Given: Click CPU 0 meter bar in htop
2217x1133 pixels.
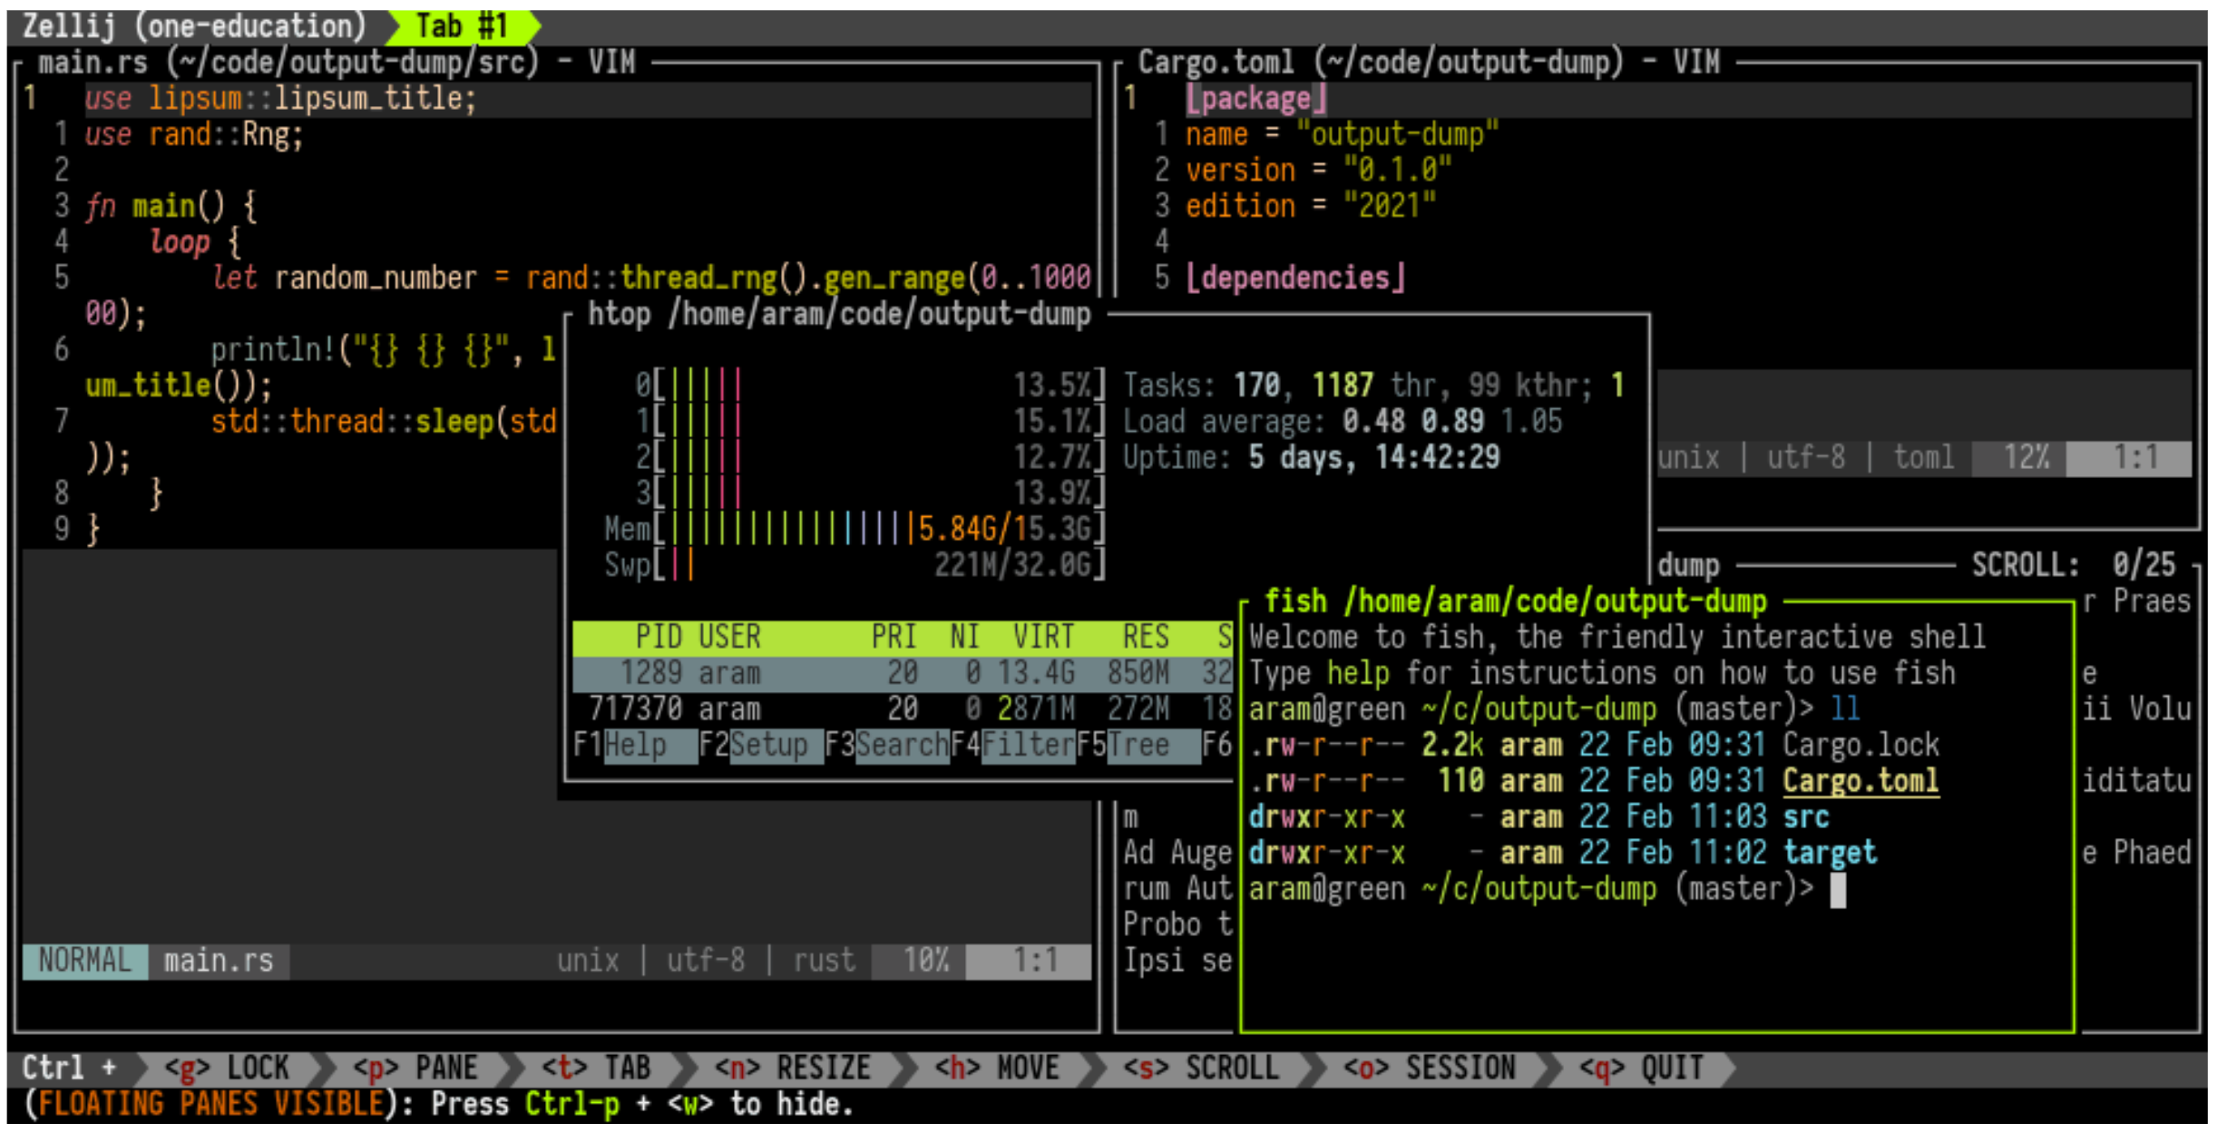Looking at the screenshot, I should click(870, 386).
